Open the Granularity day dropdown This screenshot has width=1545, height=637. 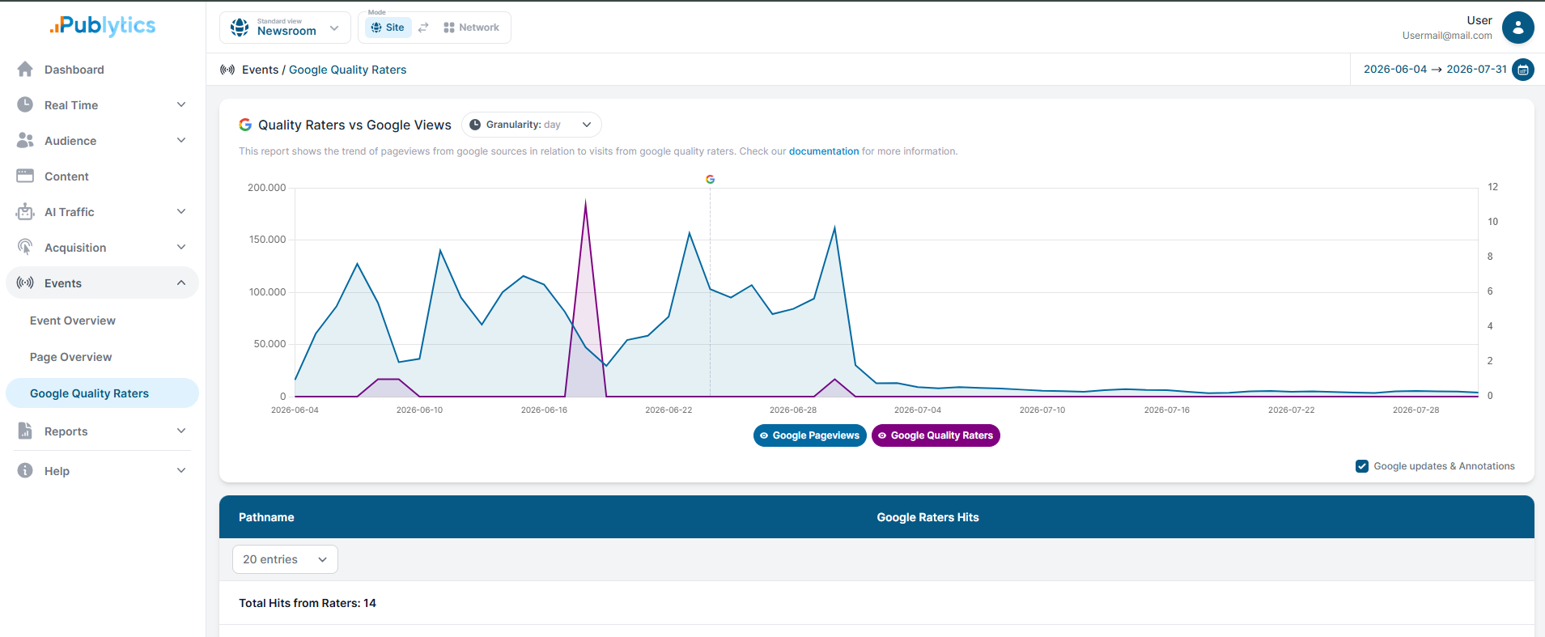[532, 125]
